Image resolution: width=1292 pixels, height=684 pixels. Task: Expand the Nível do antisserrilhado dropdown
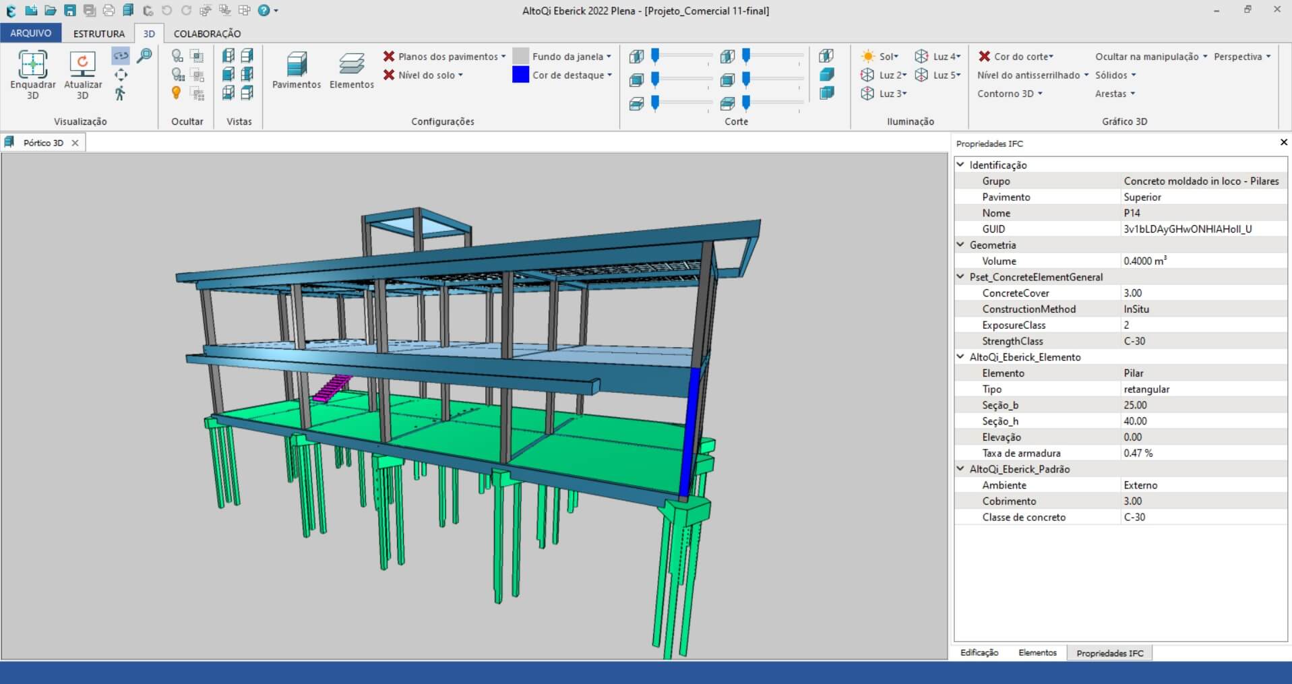(1033, 75)
